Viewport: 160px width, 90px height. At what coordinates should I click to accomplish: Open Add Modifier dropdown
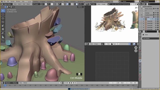pyautogui.click(x=150, y=38)
